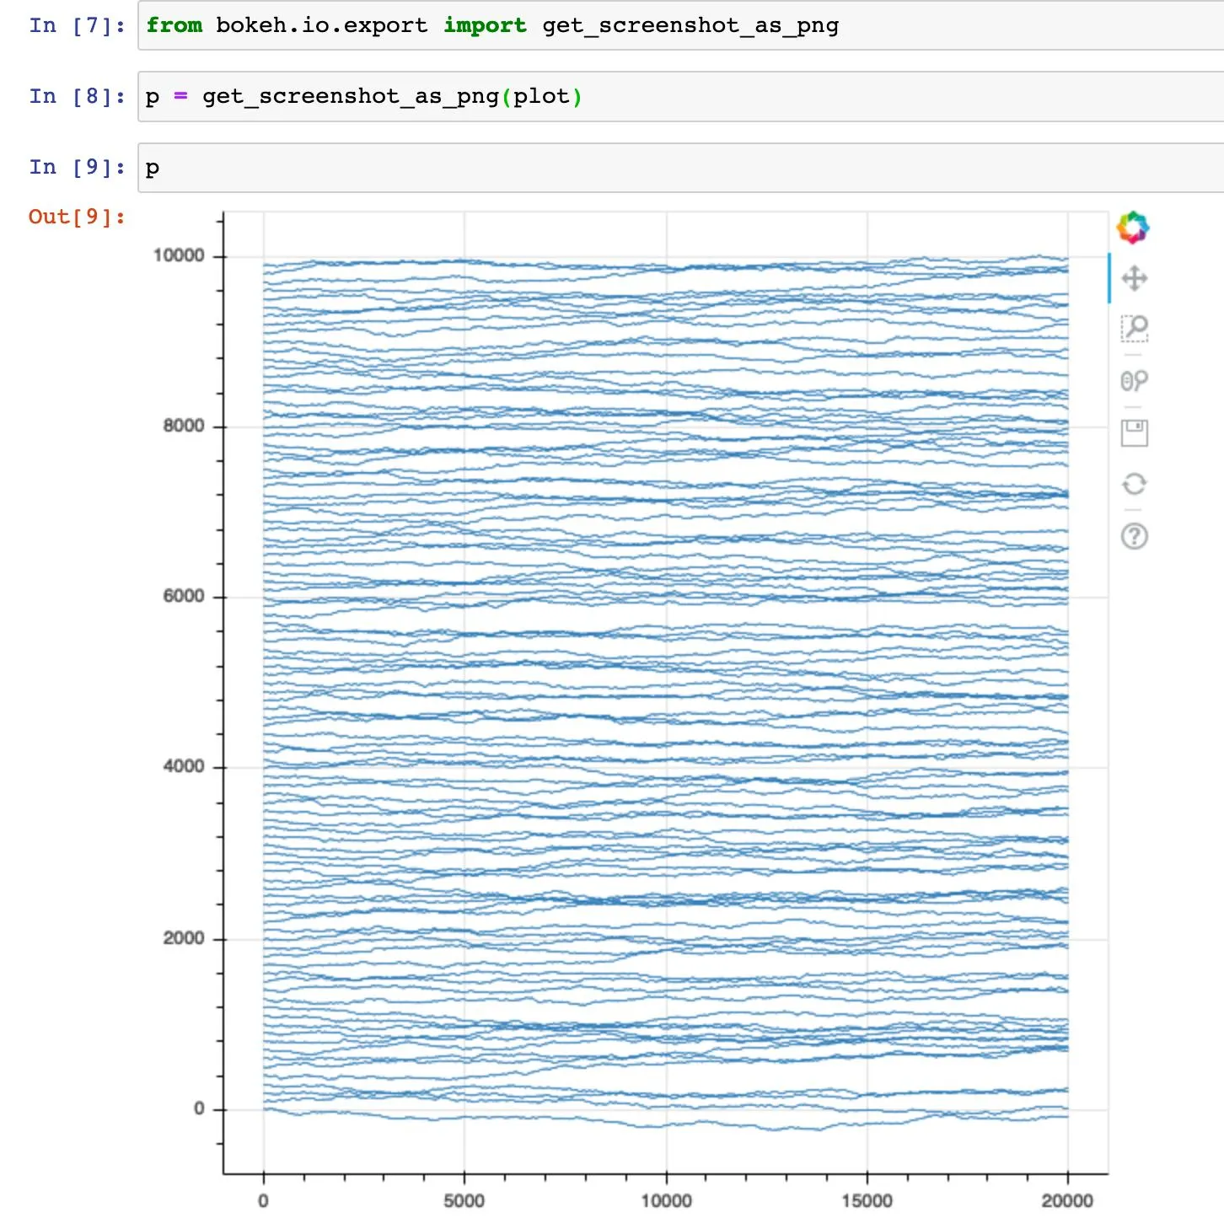Click the 'import' keyword in cell 7
Image resolution: width=1224 pixels, height=1229 pixels.
coord(485,25)
